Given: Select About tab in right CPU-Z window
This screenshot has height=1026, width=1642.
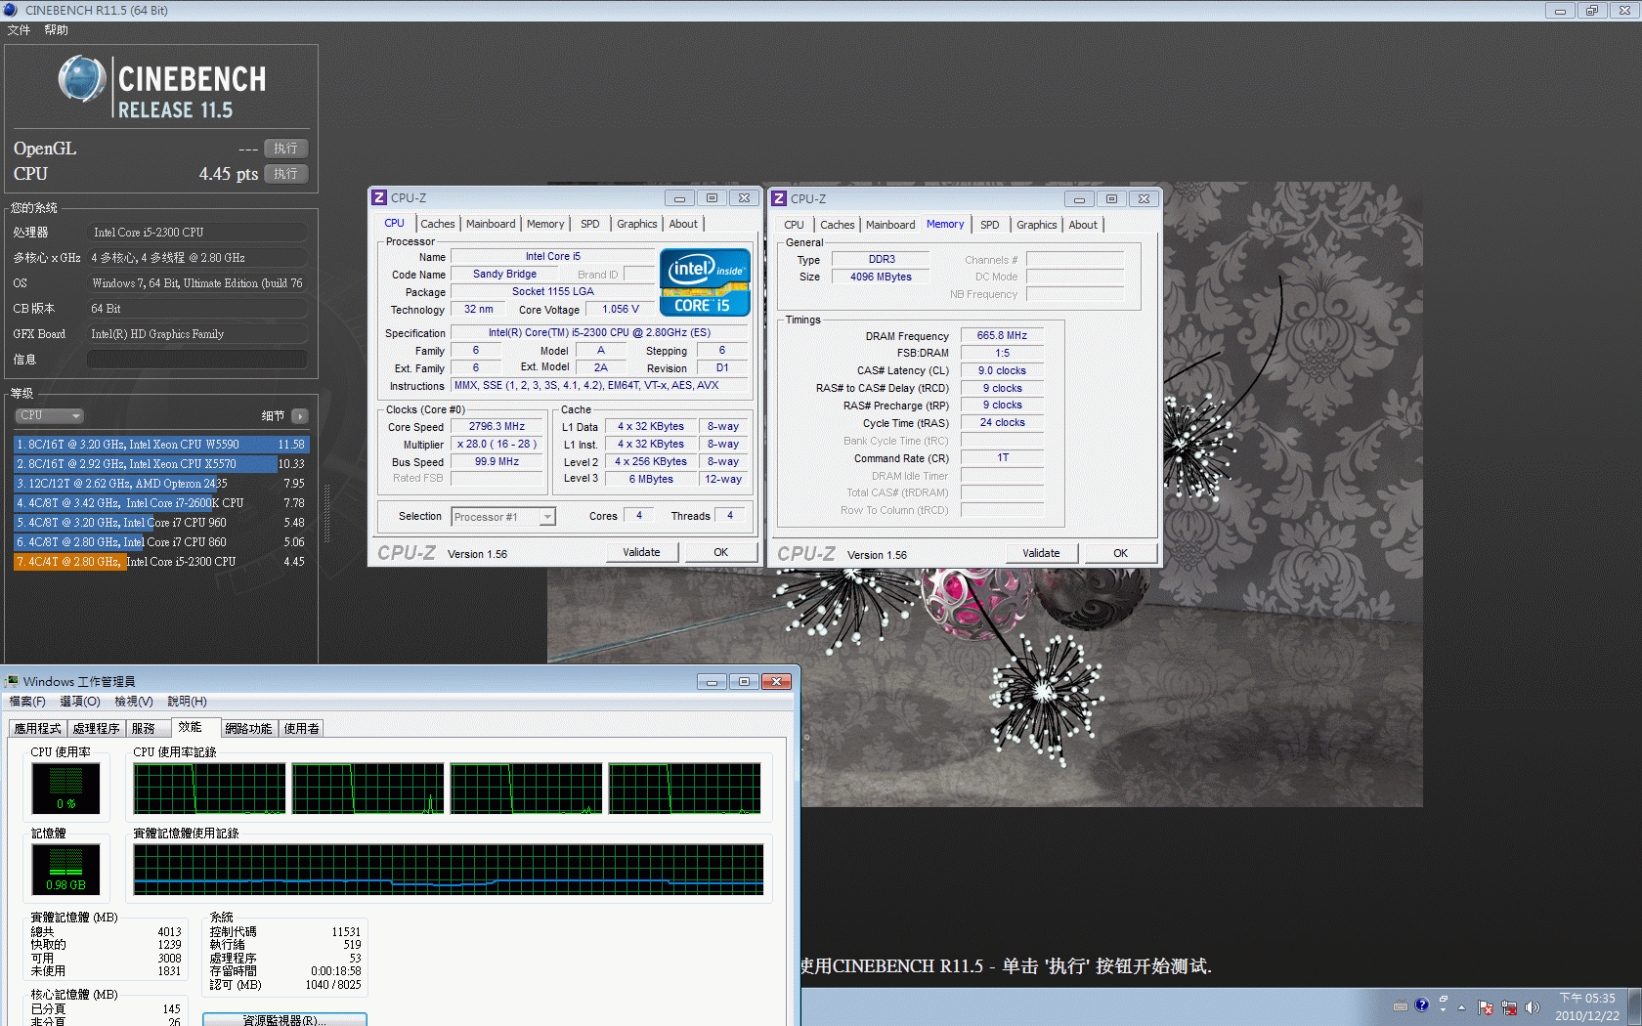Looking at the screenshot, I should [x=1083, y=225].
